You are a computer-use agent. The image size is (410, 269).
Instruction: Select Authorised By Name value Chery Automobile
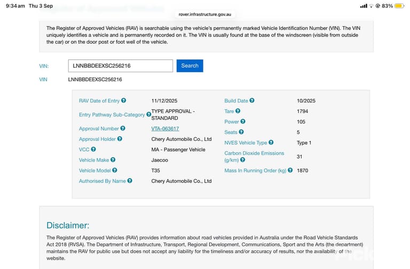(182, 181)
